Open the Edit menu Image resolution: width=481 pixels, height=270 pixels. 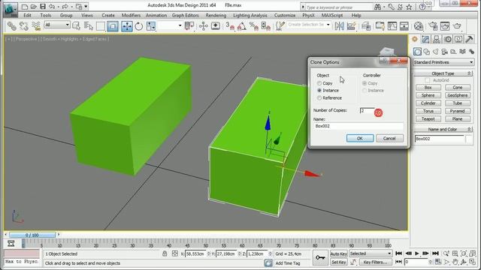tap(27, 15)
